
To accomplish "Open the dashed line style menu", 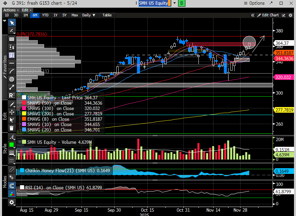I will click(x=12, y=161).
